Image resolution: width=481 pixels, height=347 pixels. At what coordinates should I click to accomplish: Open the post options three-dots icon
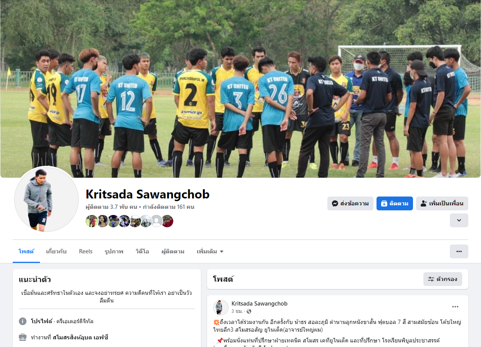(x=455, y=307)
